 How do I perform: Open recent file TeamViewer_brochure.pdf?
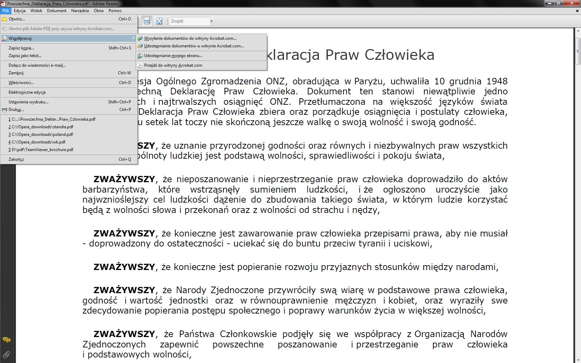[x=69, y=150]
